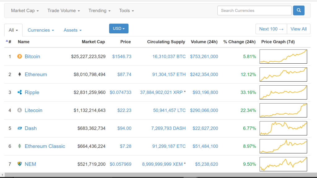Click the Ripple logo icon
This screenshot has width=317, height=178.
[20, 92]
